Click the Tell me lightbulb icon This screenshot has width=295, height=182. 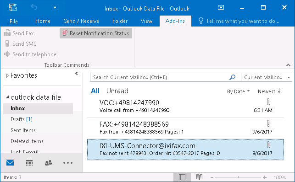point(201,21)
